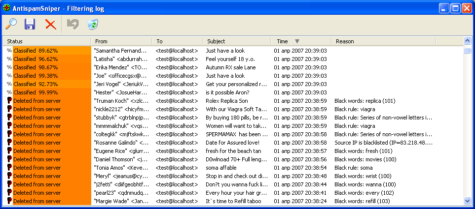475x209 pixels.
Task: Select sender "Jeri Vogel" cell
Action: click(120, 84)
